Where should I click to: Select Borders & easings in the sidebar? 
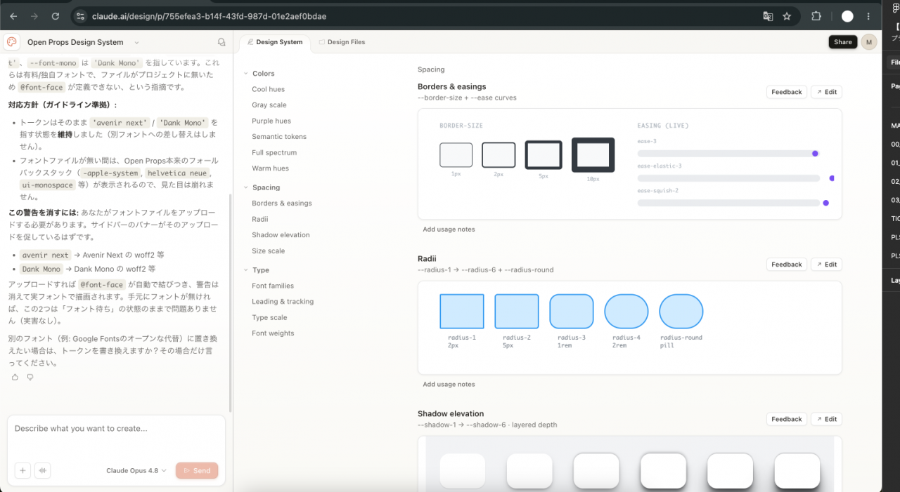(x=282, y=204)
